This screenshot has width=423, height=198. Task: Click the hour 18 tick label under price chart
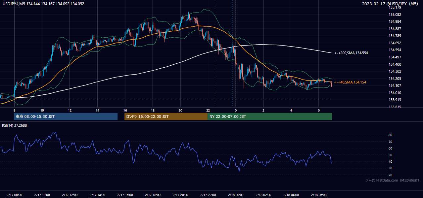[153, 110]
